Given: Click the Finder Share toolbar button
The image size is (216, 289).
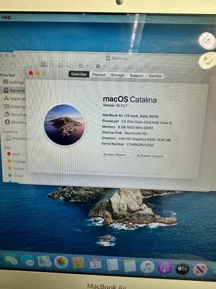Looking at the screenshot, I should (116, 66).
